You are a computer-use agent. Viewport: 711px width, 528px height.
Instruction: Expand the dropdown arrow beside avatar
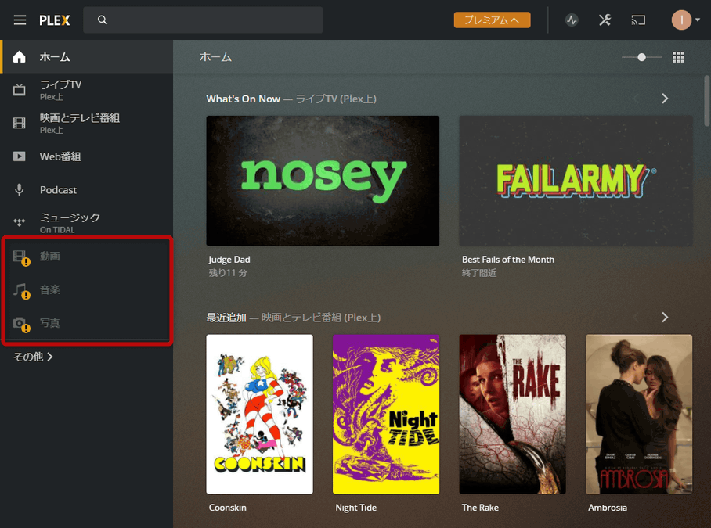tap(698, 20)
